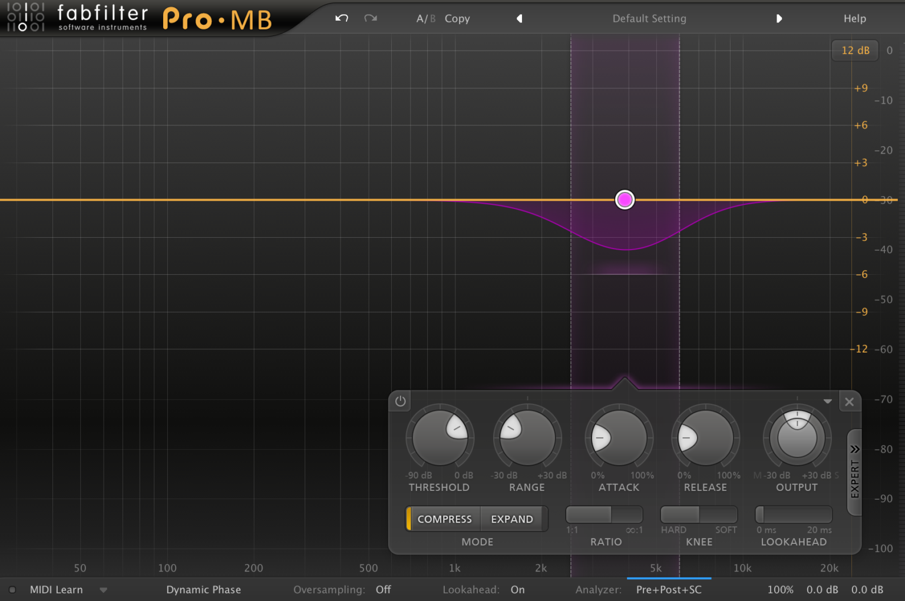Click the Release knob
Viewport: 905px width, 601px height.
705,438
